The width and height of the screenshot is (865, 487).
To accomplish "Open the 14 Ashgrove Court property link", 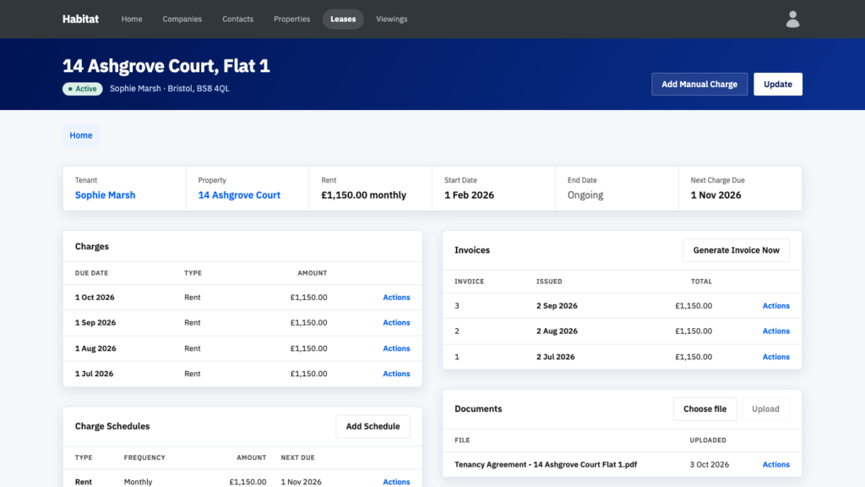I will [x=239, y=195].
